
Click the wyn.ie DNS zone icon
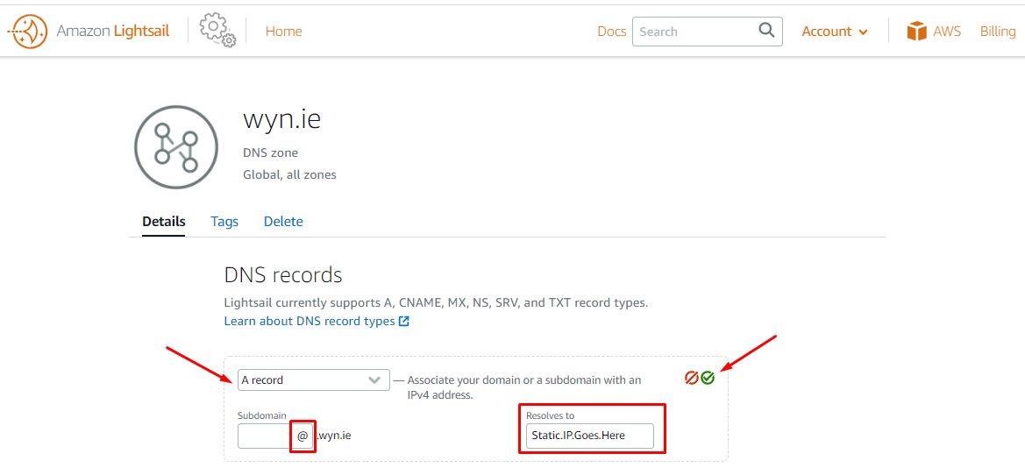(x=175, y=147)
